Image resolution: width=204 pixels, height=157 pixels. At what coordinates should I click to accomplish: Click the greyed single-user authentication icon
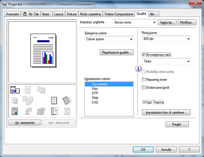tap(28, 111)
